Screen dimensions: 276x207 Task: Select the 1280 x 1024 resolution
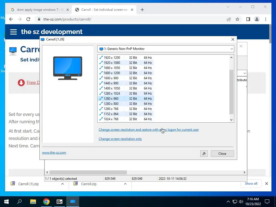pos(126,93)
